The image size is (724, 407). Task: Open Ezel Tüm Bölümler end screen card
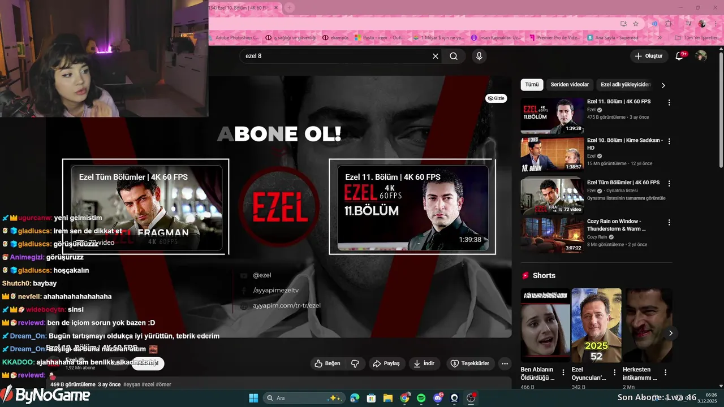(146, 207)
